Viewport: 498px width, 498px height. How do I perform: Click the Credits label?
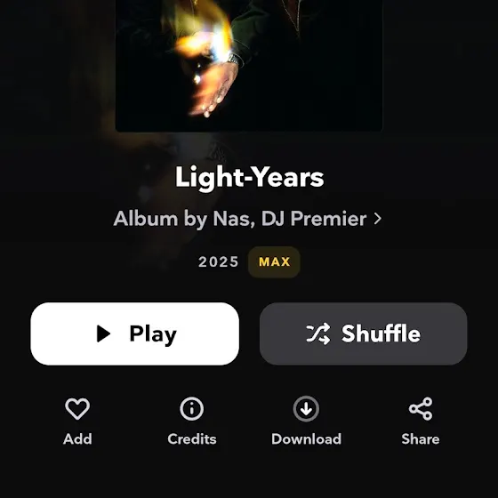pyautogui.click(x=192, y=439)
